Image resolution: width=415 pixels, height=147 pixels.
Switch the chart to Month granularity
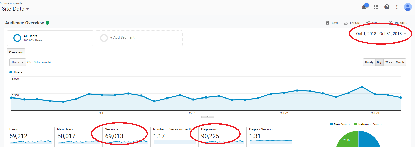[400, 62]
